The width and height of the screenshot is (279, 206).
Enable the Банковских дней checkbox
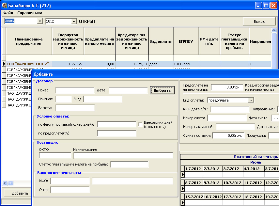coord(140,124)
